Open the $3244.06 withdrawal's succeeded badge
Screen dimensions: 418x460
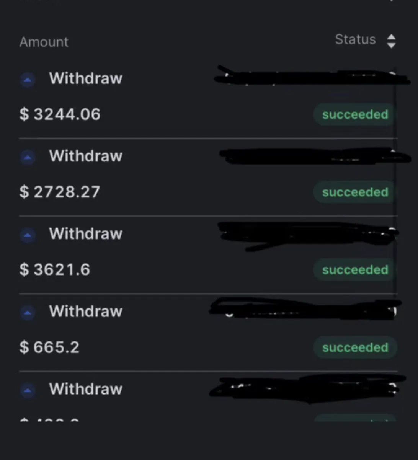[354, 114]
